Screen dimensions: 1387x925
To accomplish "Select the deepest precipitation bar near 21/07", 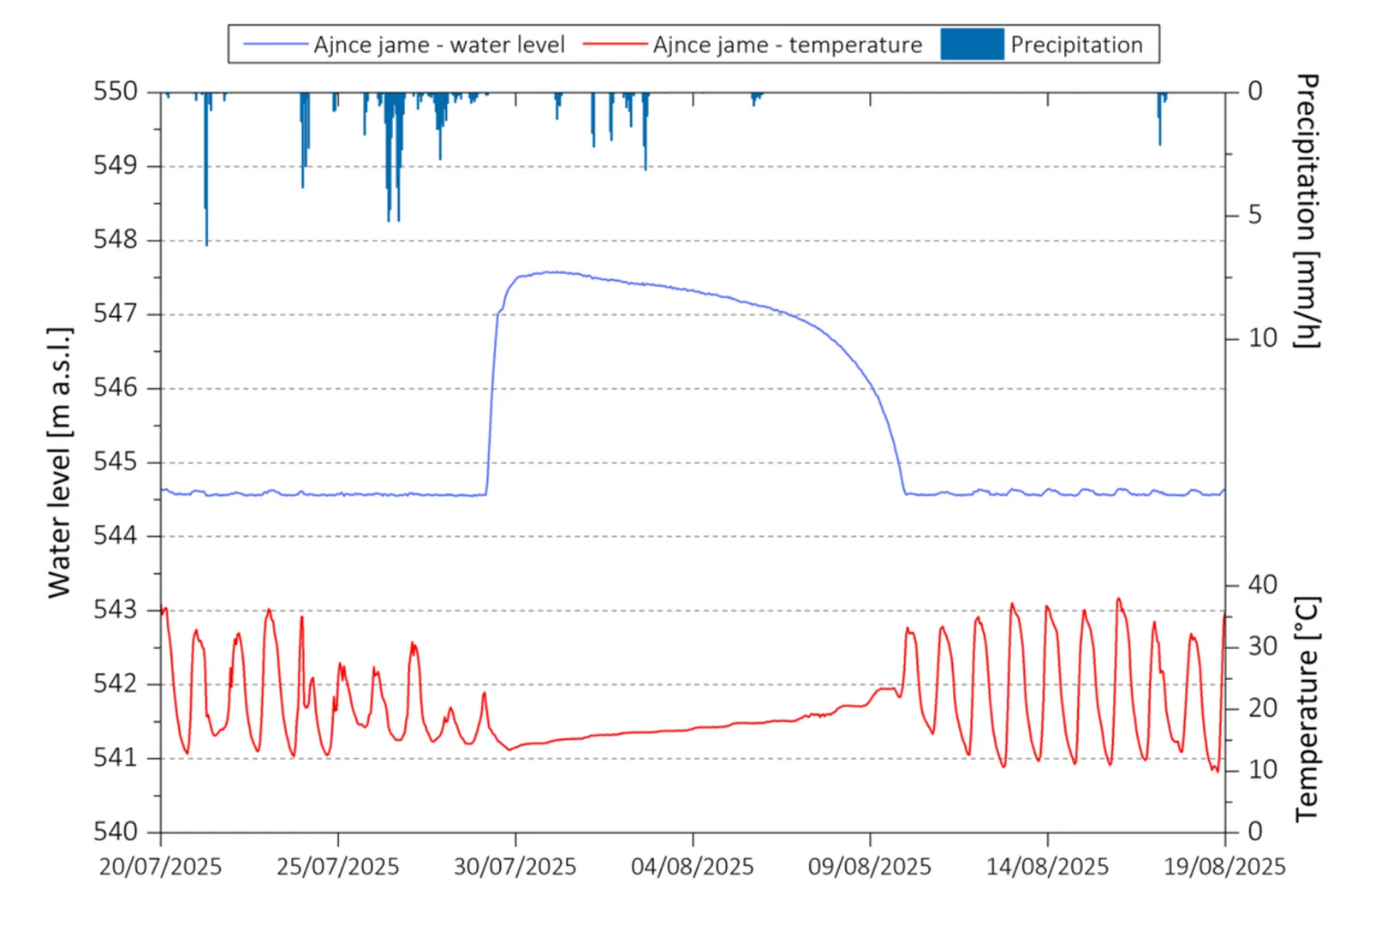I will [x=206, y=171].
